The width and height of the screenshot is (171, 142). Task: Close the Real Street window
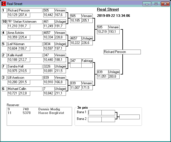point(165,4)
